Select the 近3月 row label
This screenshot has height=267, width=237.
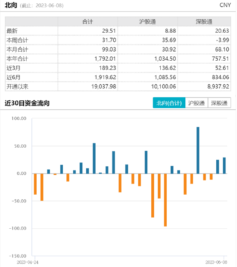[13, 68]
